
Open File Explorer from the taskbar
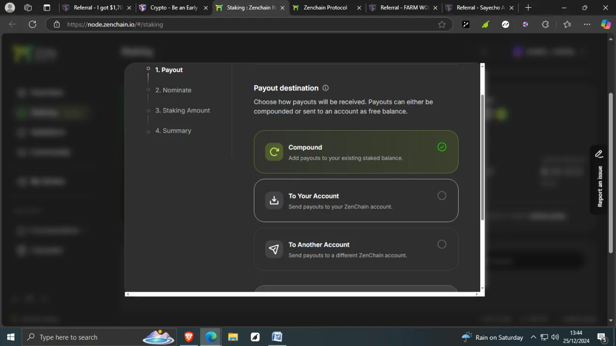tap(233, 337)
